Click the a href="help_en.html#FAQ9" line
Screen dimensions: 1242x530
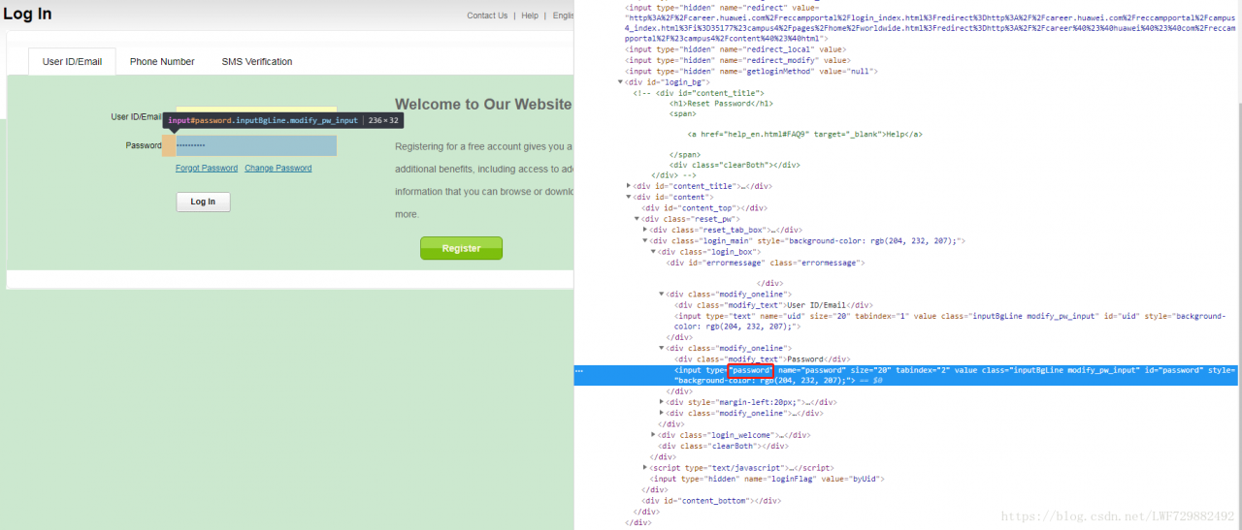[x=804, y=135]
